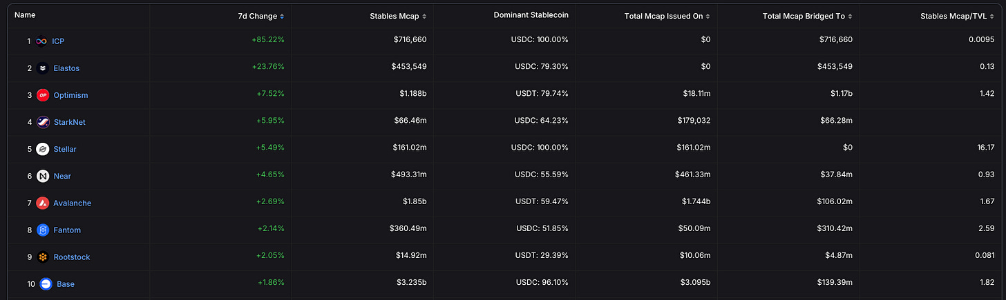
Task: Click the orange Rootstock logo icon
Action: [43, 257]
